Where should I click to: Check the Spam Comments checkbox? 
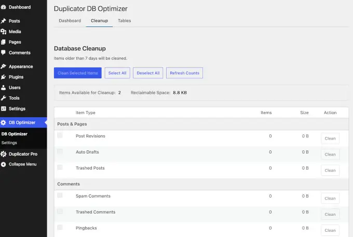click(60, 195)
